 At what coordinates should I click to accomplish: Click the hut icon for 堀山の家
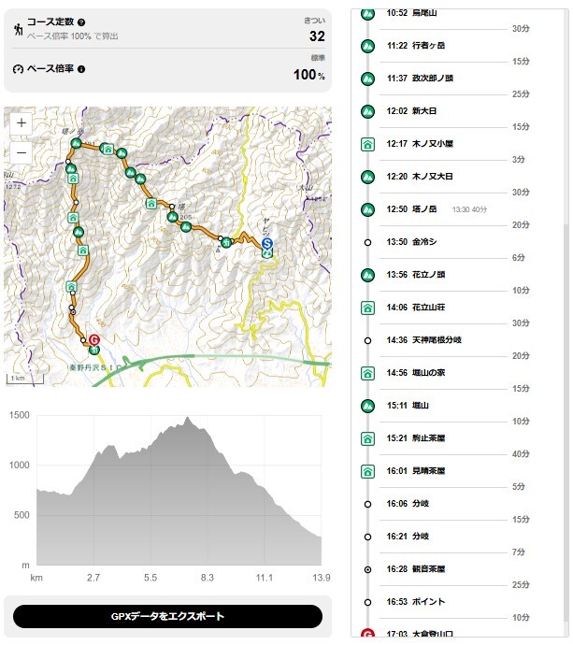coord(367,373)
